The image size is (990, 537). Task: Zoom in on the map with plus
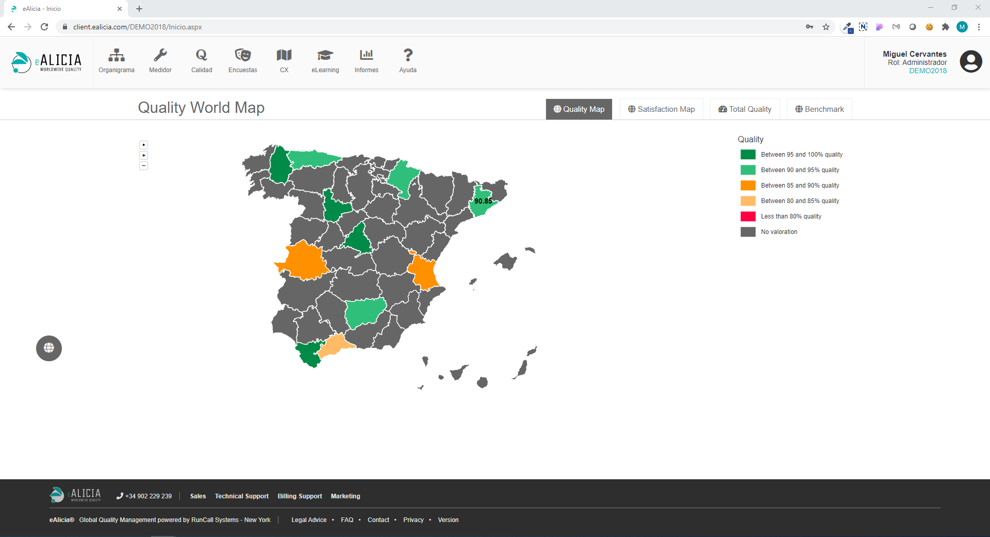(x=144, y=156)
